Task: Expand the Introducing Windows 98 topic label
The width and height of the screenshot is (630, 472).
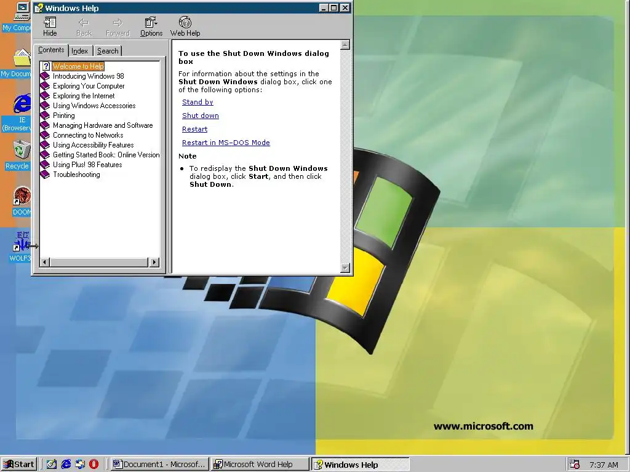Action: tap(89, 76)
